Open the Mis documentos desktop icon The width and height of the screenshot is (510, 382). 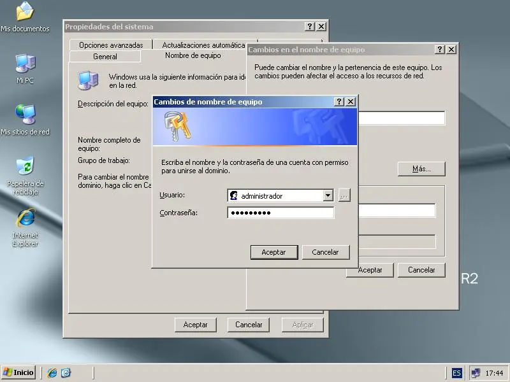(x=25, y=17)
